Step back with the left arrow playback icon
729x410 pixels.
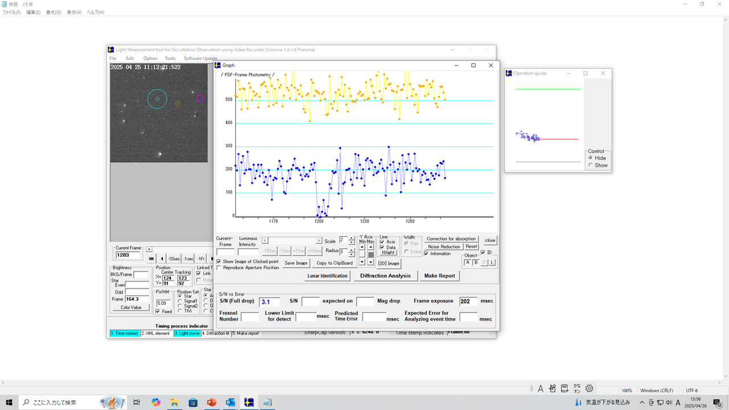pos(161,259)
